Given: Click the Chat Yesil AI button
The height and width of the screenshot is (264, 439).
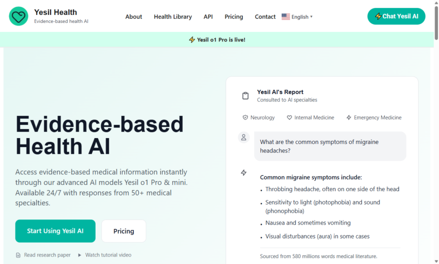Looking at the screenshot, I should [396, 16].
